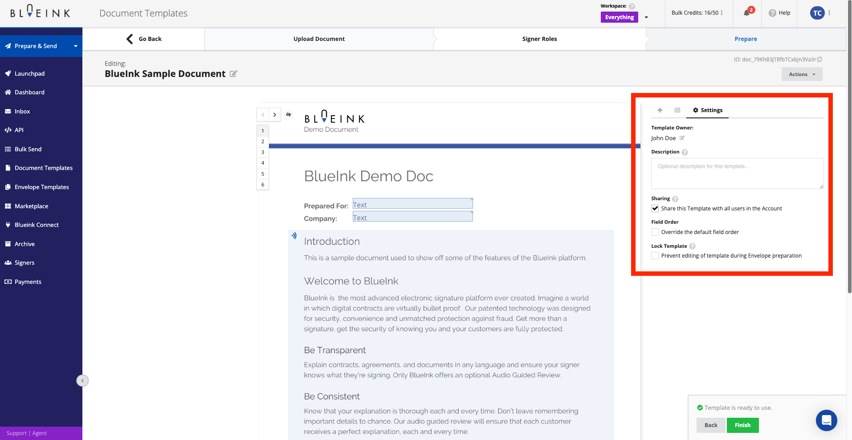
Task: Click the Signers people icon
Action: point(8,262)
